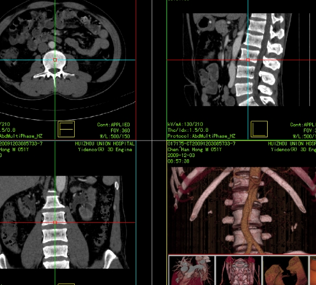Click patient name 'Chen^Han Hong M 051Y'
The height and width of the screenshot is (285, 316).
tap(195, 149)
